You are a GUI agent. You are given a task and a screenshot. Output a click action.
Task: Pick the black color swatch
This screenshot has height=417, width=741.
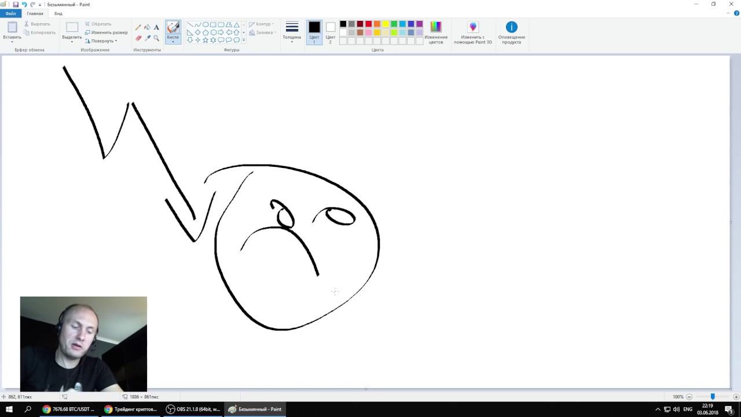click(343, 24)
